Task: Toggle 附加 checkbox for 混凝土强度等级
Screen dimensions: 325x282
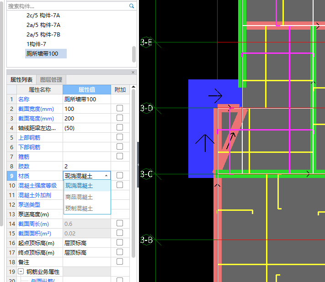Action: (120, 185)
